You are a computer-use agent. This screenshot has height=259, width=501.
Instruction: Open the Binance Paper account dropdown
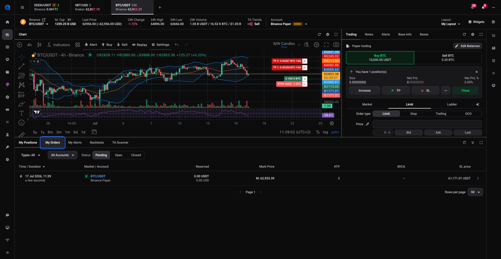click(289, 24)
